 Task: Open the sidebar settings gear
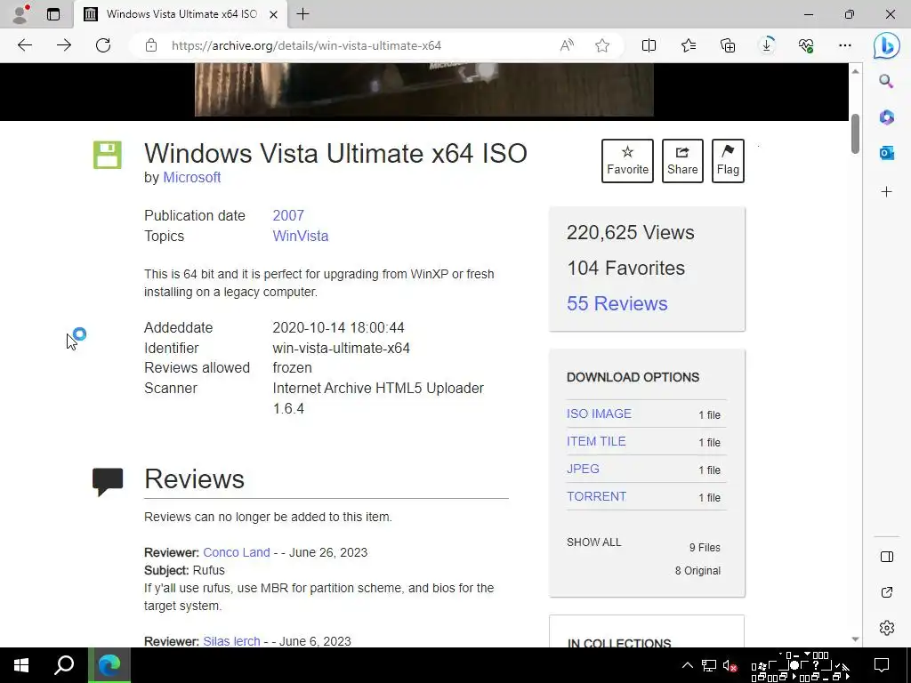click(x=887, y=628)
